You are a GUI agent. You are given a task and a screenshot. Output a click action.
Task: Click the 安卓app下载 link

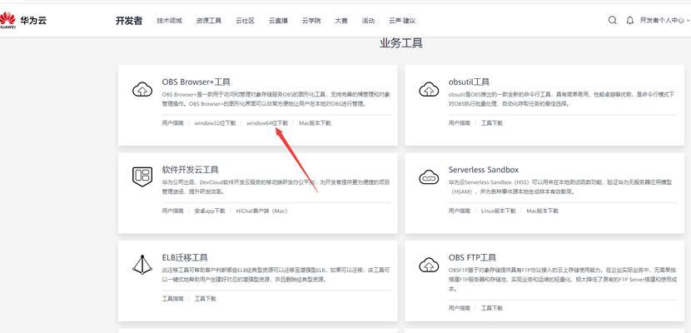210,211
